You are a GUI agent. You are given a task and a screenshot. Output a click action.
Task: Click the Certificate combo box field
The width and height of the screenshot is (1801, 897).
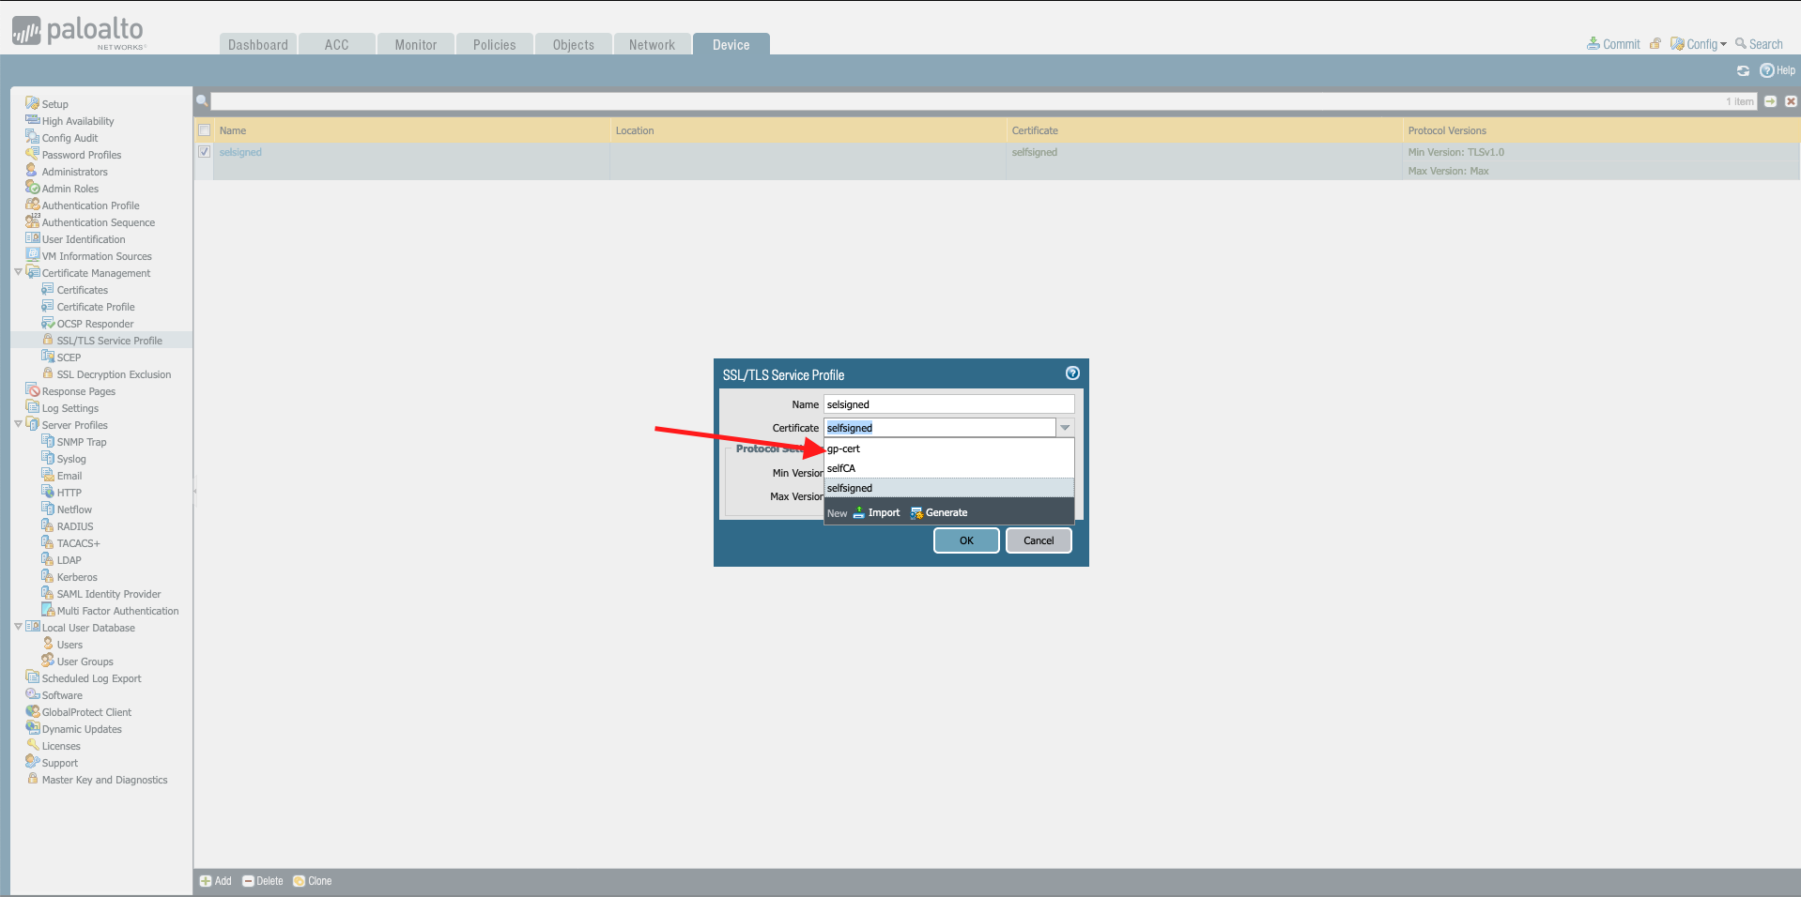click(x=940, y=428)
